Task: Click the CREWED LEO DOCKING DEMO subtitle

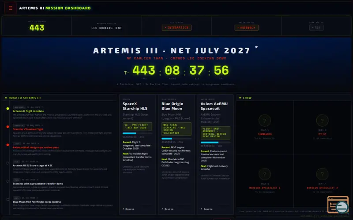Action: coord(198,59)
